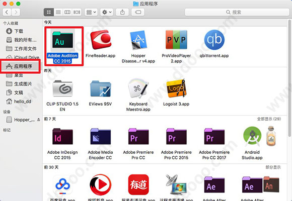Click the 搜索 search field
This screenshot has width=292, height=201.
pyautogui.click(x=237, y=12)
